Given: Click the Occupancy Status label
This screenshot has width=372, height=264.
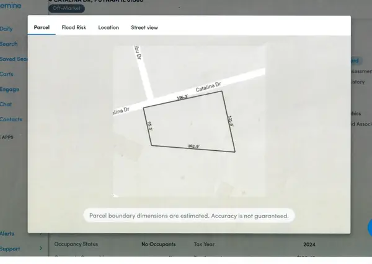Looking at the screenshot, I should pos(76,244).
